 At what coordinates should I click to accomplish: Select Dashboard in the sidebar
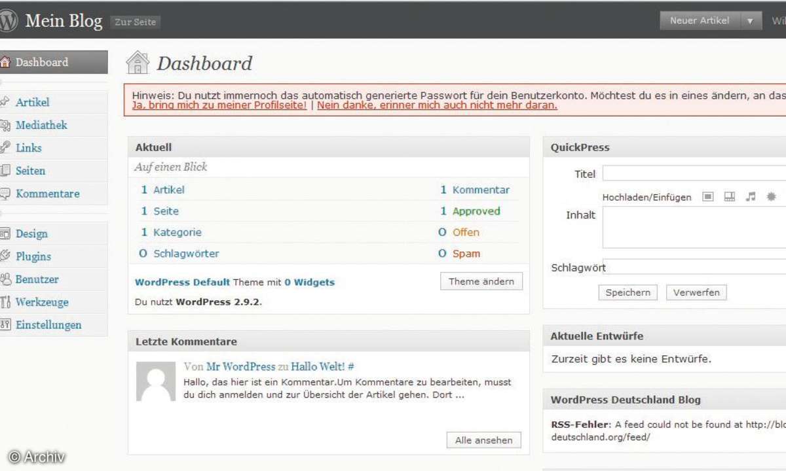point(54,62)
